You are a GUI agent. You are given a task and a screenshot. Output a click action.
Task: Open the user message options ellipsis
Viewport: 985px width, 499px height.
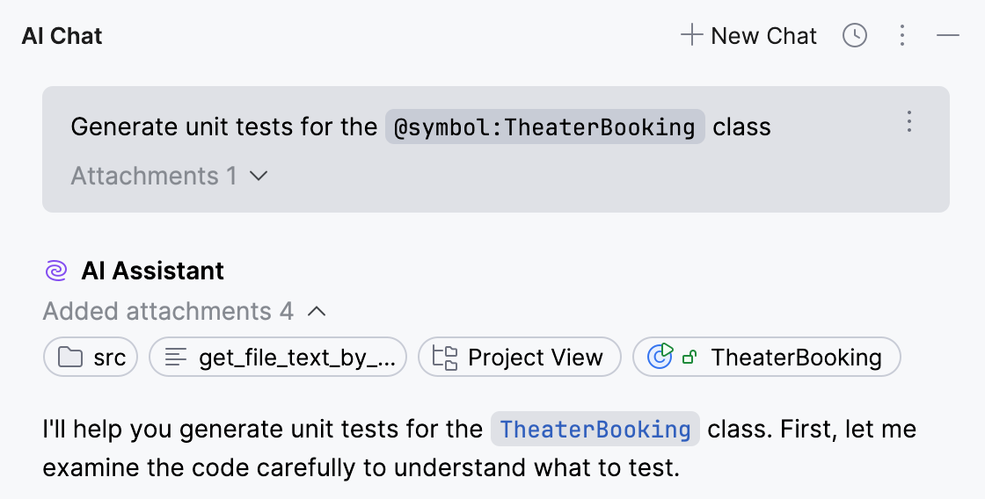[x=910, y=122]
